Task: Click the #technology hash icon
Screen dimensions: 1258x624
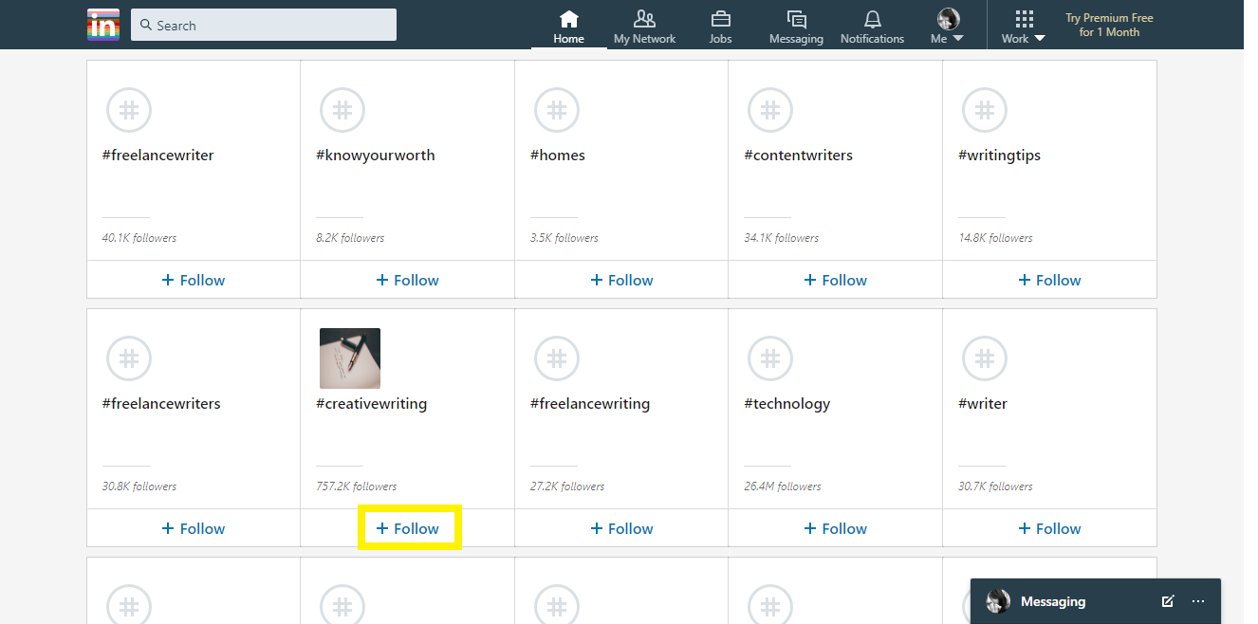Action: [770, 358]
